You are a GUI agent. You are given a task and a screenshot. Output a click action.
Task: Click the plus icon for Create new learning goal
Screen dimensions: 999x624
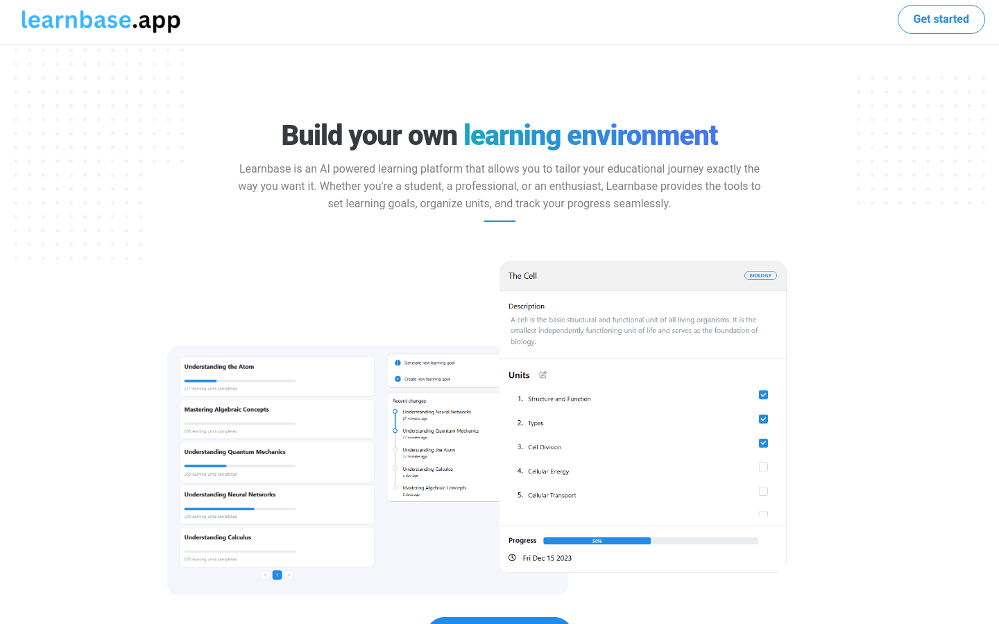[x=398, y=379]
